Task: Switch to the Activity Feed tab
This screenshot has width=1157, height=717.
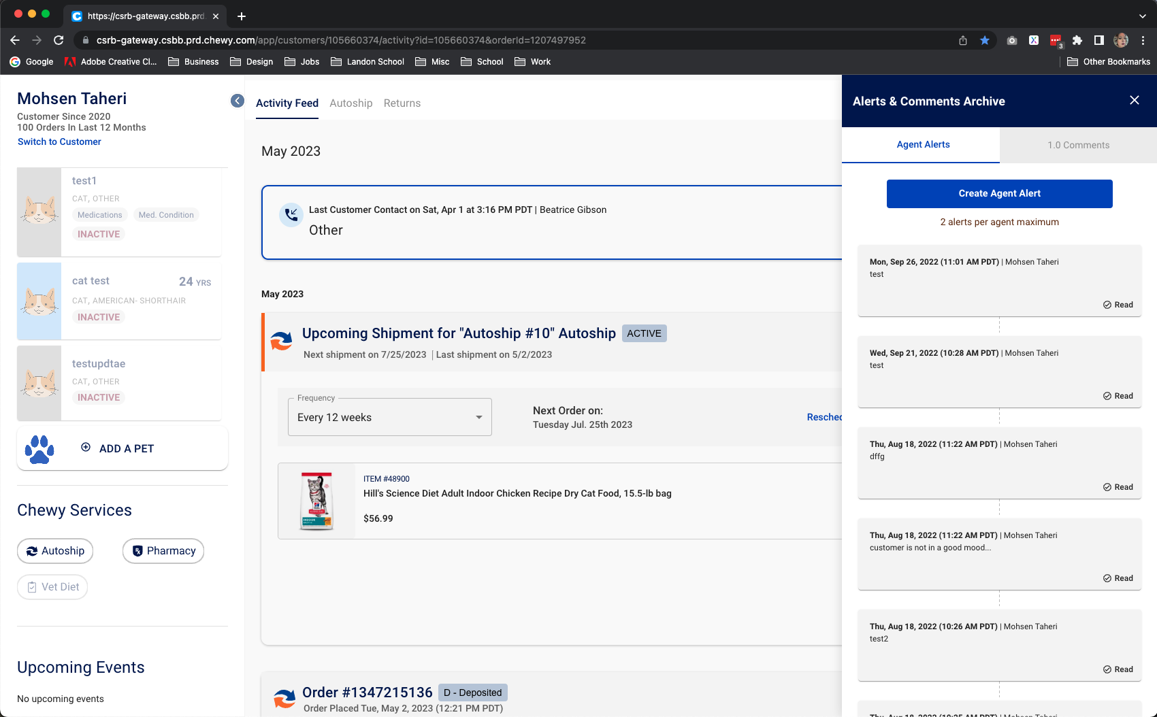Action: point(287,103)
